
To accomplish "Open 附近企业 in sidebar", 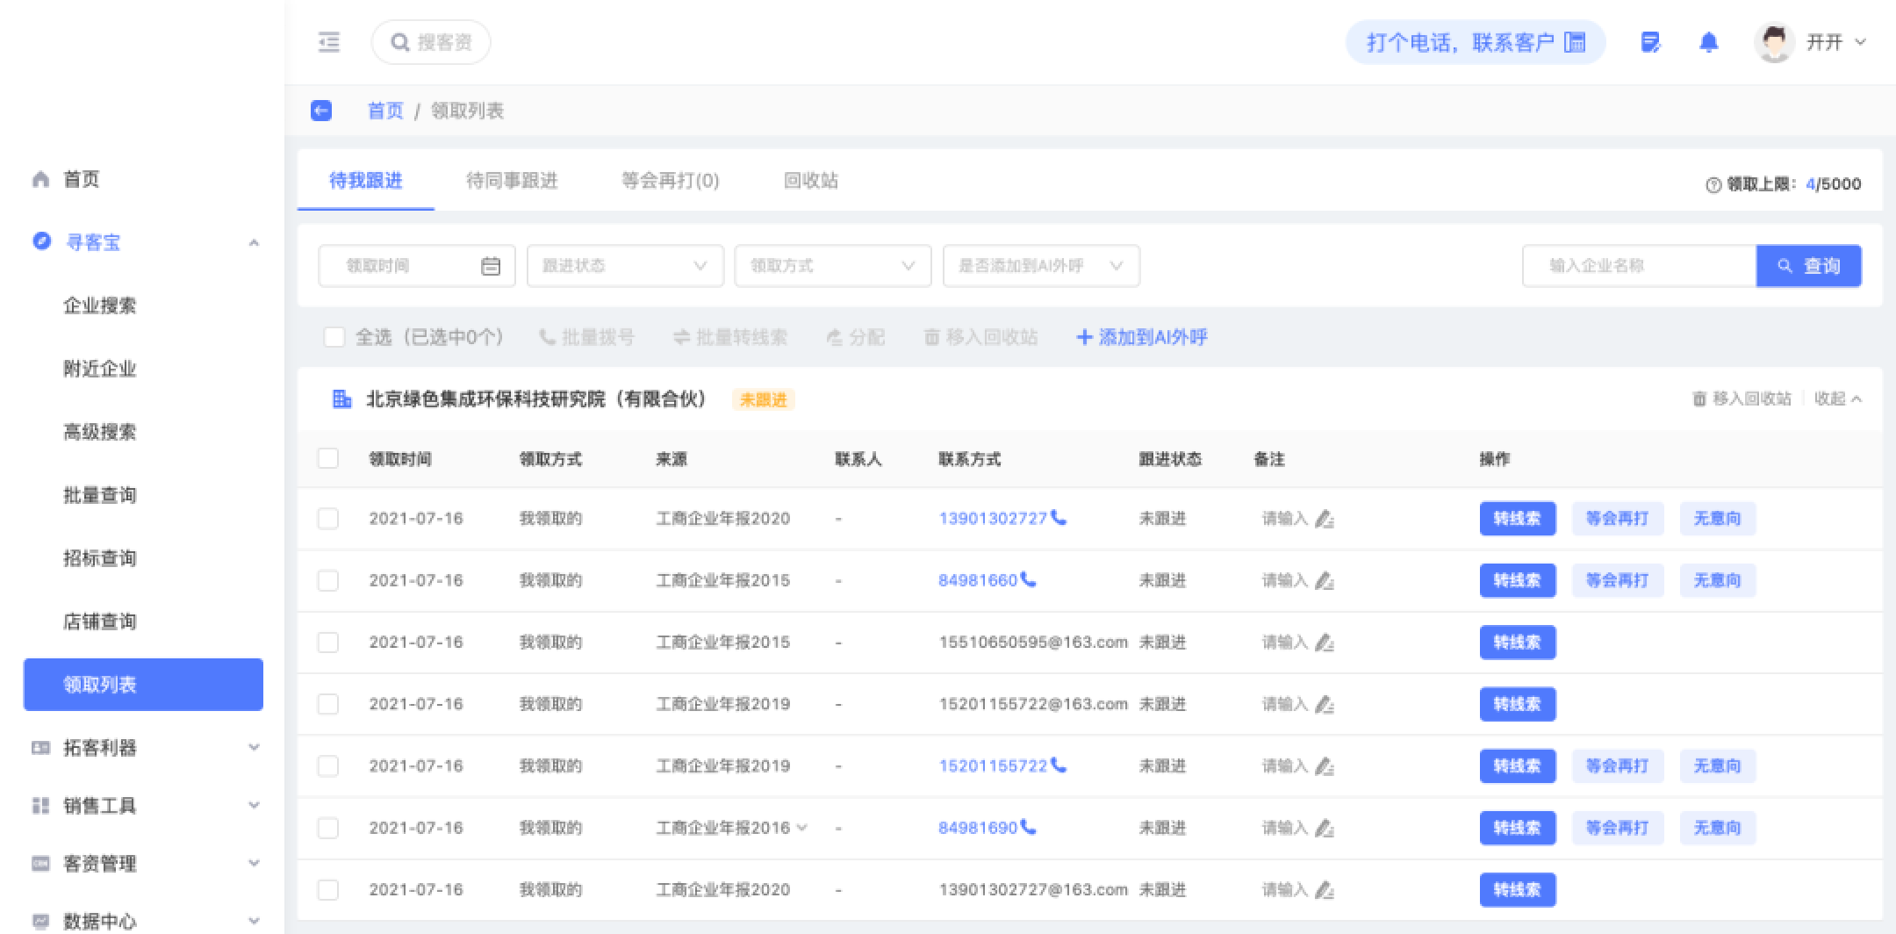I will pyautogui.click(x=100, y=369).
